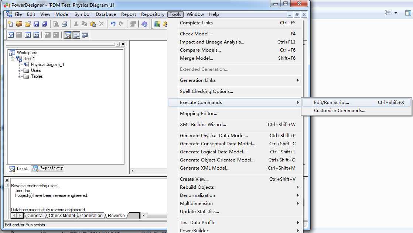Choose Customize Commands in the submenu
Image resolution: width=413 pixels, height=233 pixels.
pos(356,111)
